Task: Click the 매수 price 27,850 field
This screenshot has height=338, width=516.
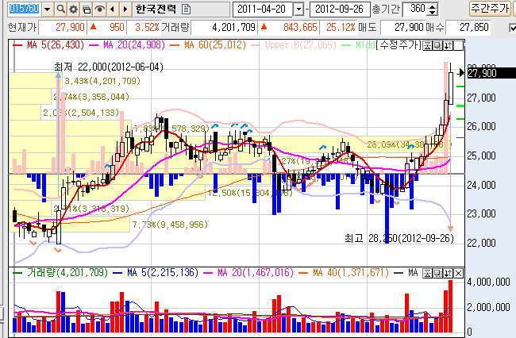Action: point(468,27)
